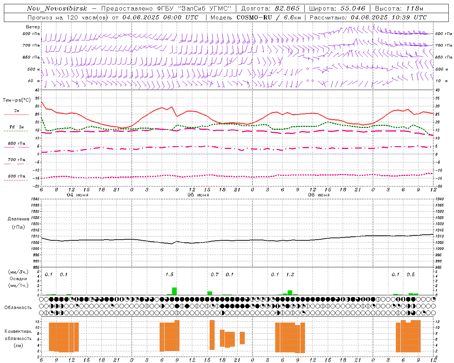
Task: Click the Модель COSMO-RU / 6.6км label
Action: 255,17
